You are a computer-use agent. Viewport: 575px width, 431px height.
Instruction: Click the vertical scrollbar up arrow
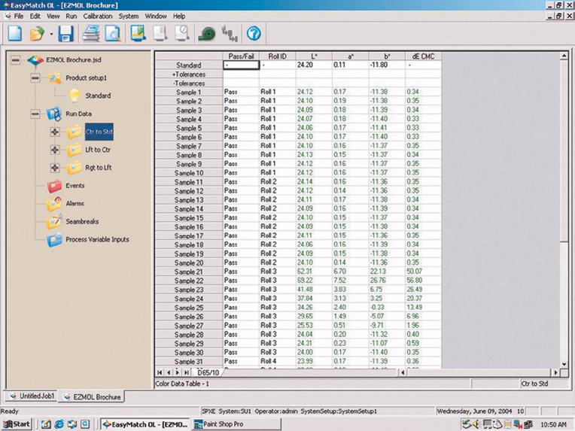coord(564,56)
